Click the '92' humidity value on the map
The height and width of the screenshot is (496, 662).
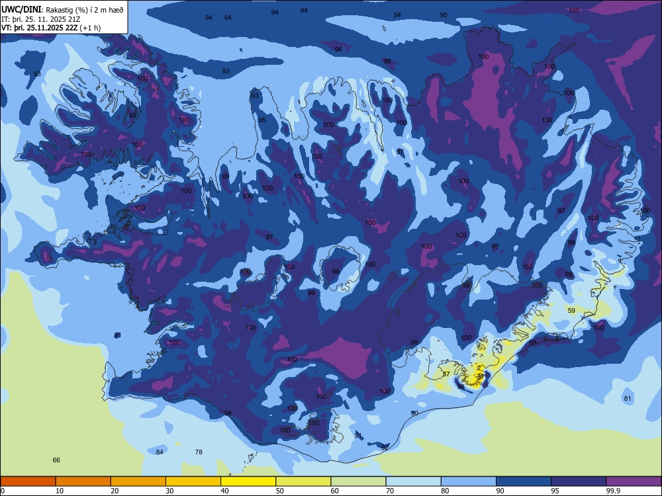point(384,447)
